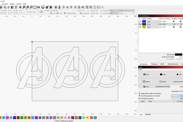Toggle the Großbuchstaben switch
Image resolution: width=183 pixels, height=122 pixels.
click(x=65, y=13)
